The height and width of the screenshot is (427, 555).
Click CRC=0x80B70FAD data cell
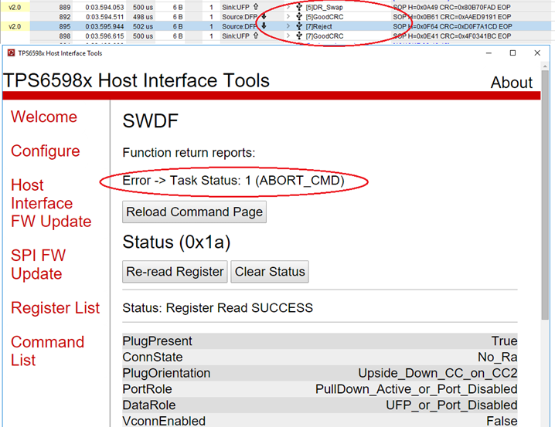(x=451, y=7)
